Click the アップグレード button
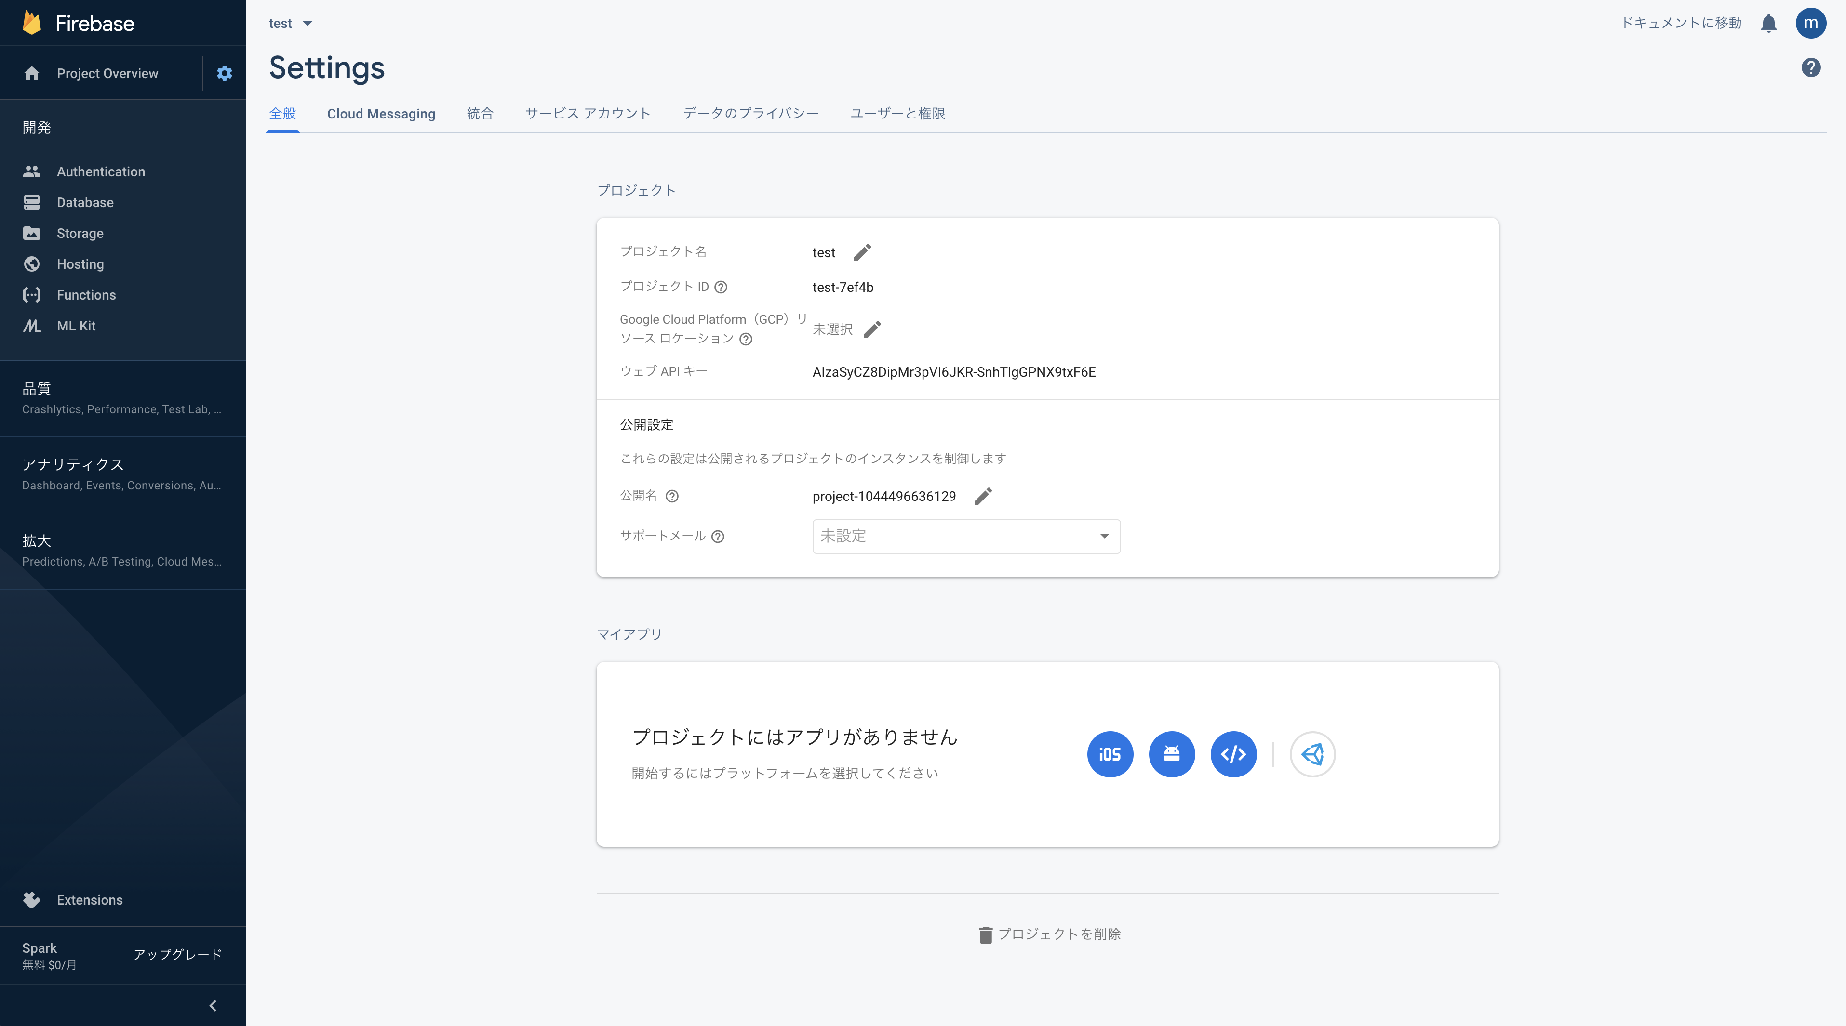The width and height of the screenshot is (1846, 1026). (177, 954)
